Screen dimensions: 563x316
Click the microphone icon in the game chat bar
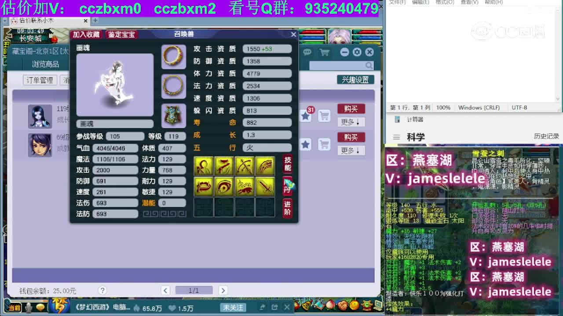(x=29, y=307)
